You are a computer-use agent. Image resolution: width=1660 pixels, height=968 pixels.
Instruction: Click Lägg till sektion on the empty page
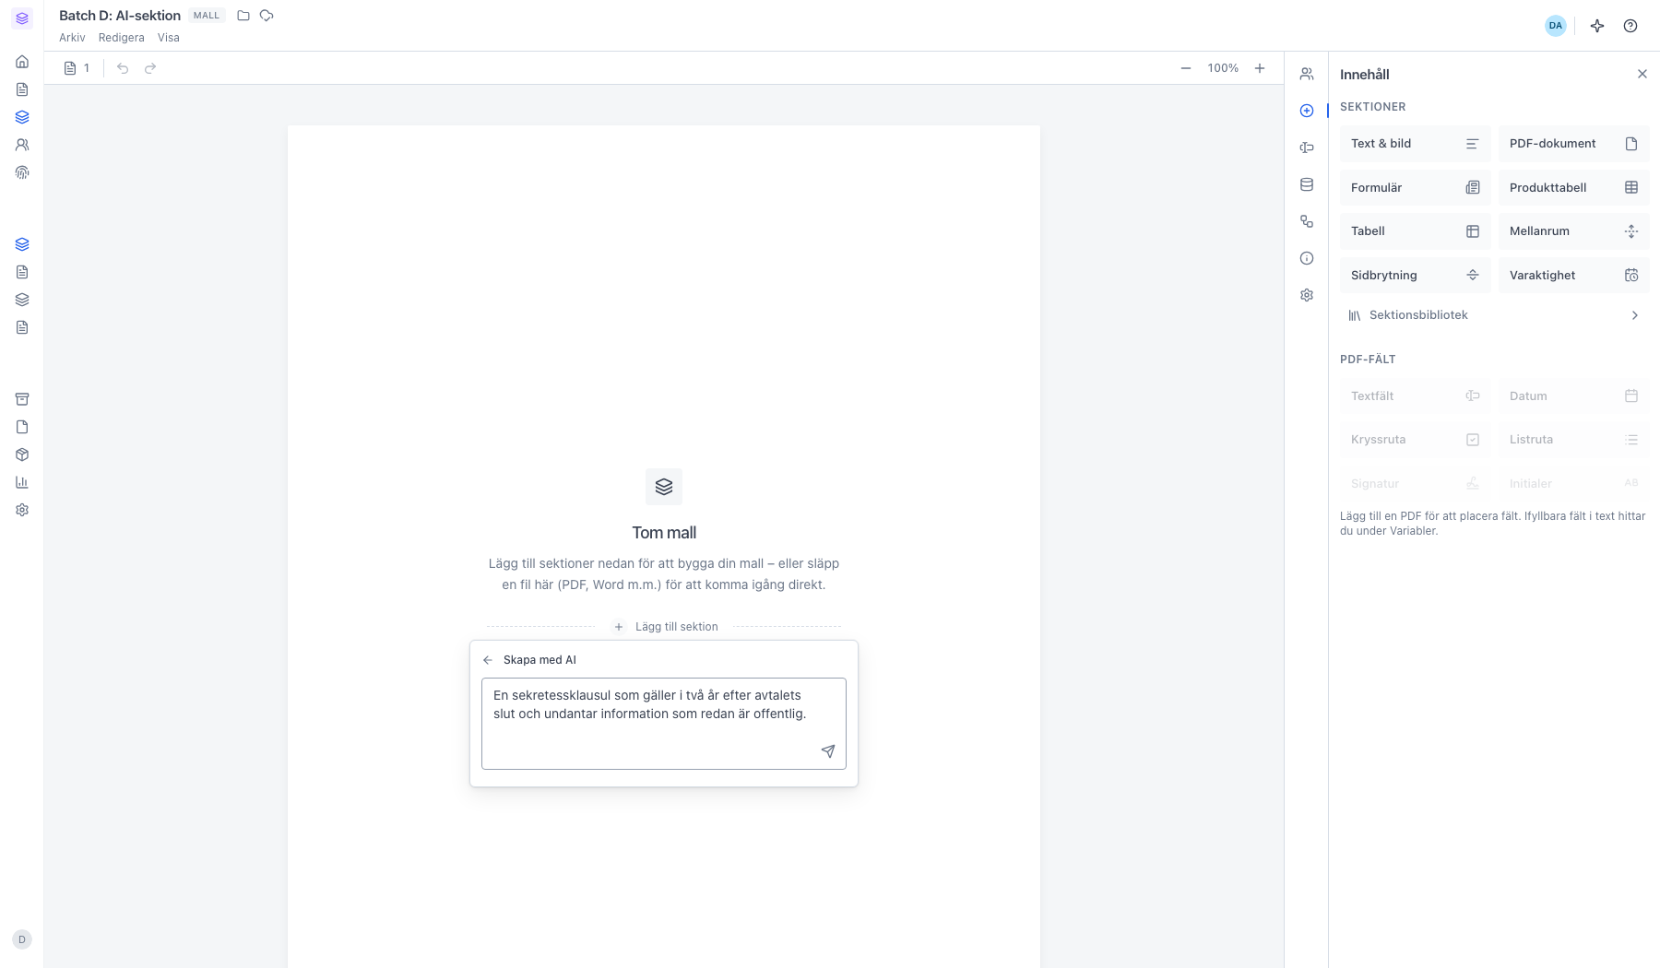666,627
